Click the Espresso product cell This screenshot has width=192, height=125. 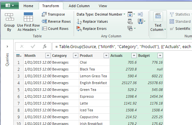pyautogui.click(x=94, y=96)
